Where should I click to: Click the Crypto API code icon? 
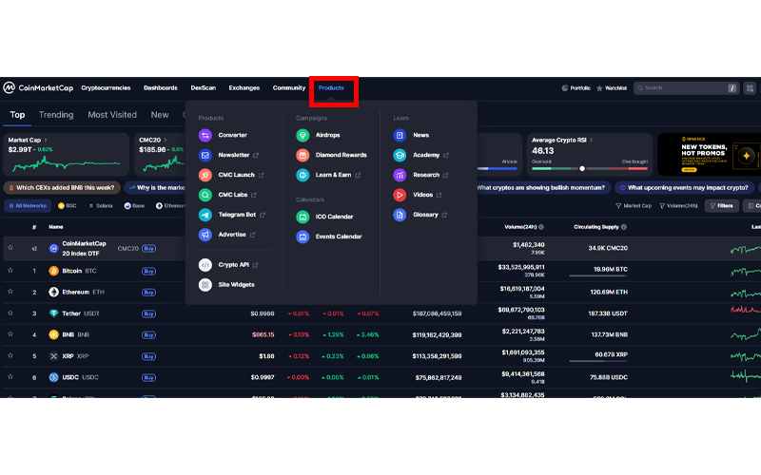pos(205,265)
